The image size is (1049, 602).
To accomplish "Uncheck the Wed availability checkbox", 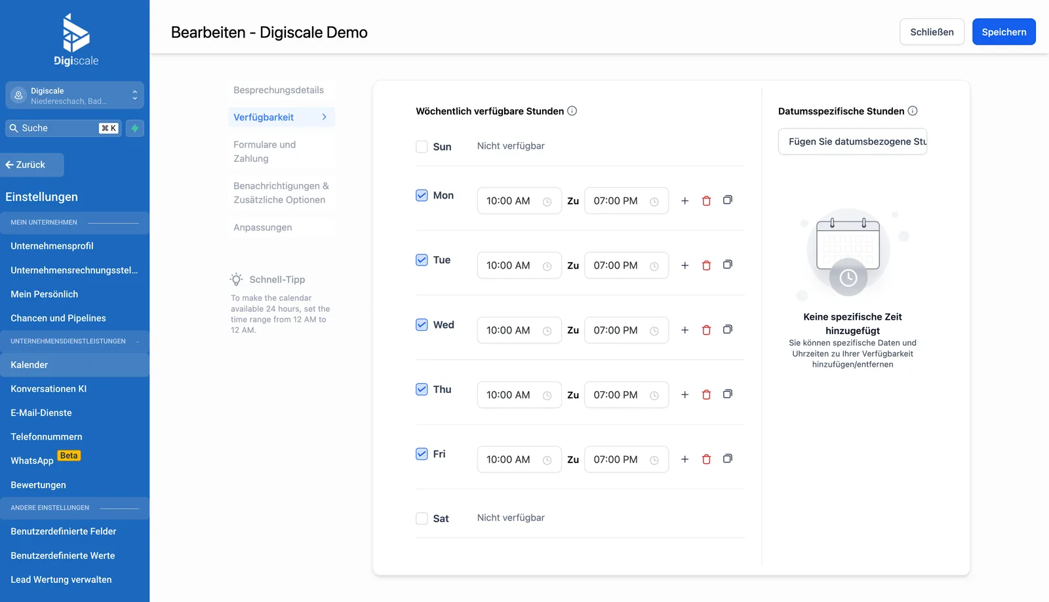I will click(x=422, y=324).
